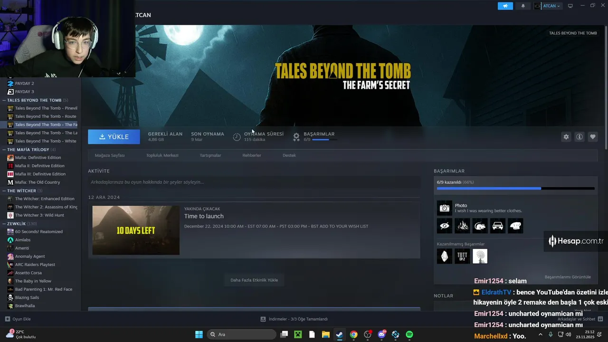Viewport: 608px width, 342px height.
Task: Open the 10 DAYS LEFT news thumbnail
Action: tap(136, 230)
